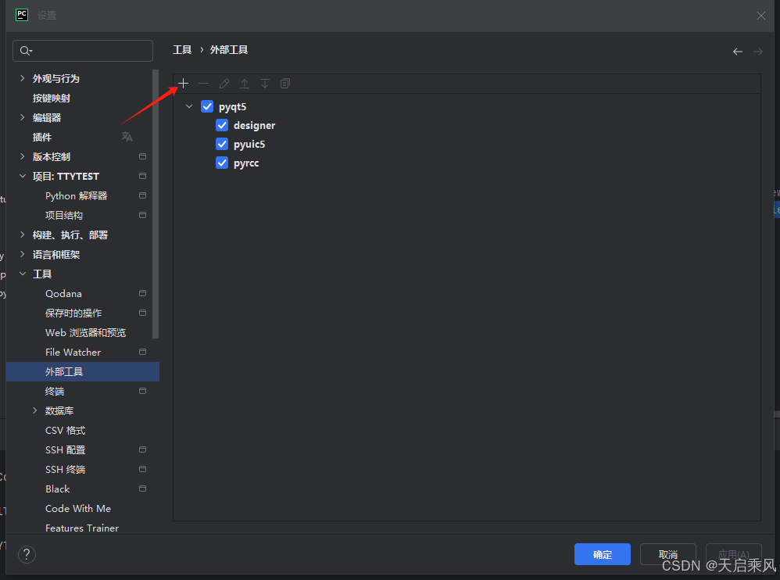Expand the 语言和框架 section
This screenshot has height=580, width=780.
pos(23,254)
